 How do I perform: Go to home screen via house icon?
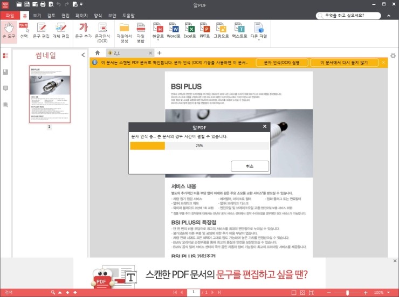(x=98, y=53)
